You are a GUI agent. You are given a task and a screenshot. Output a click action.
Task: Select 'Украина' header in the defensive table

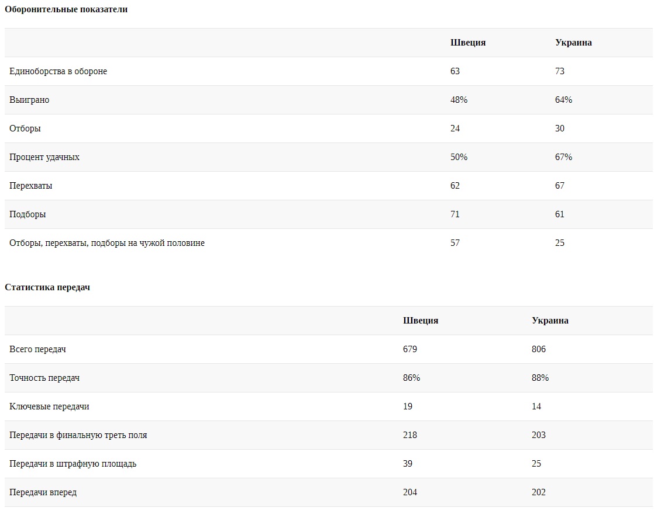coord(573,43)
